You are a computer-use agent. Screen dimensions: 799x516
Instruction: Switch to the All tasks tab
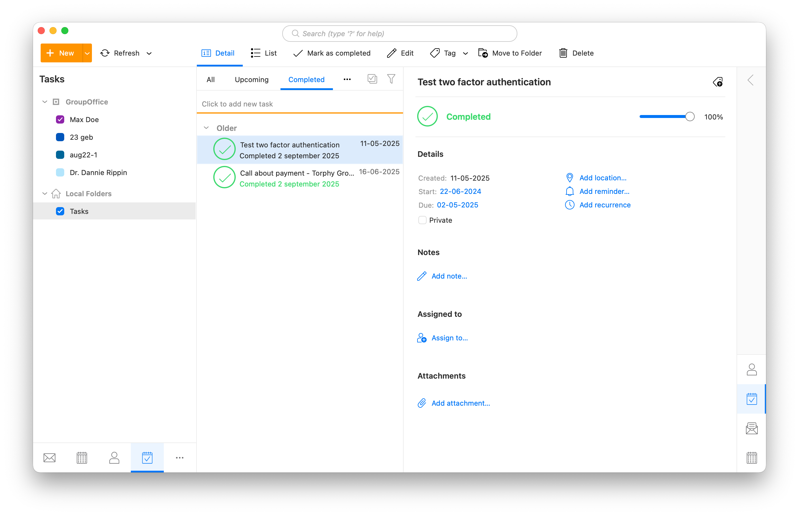(x=210, y=79)
